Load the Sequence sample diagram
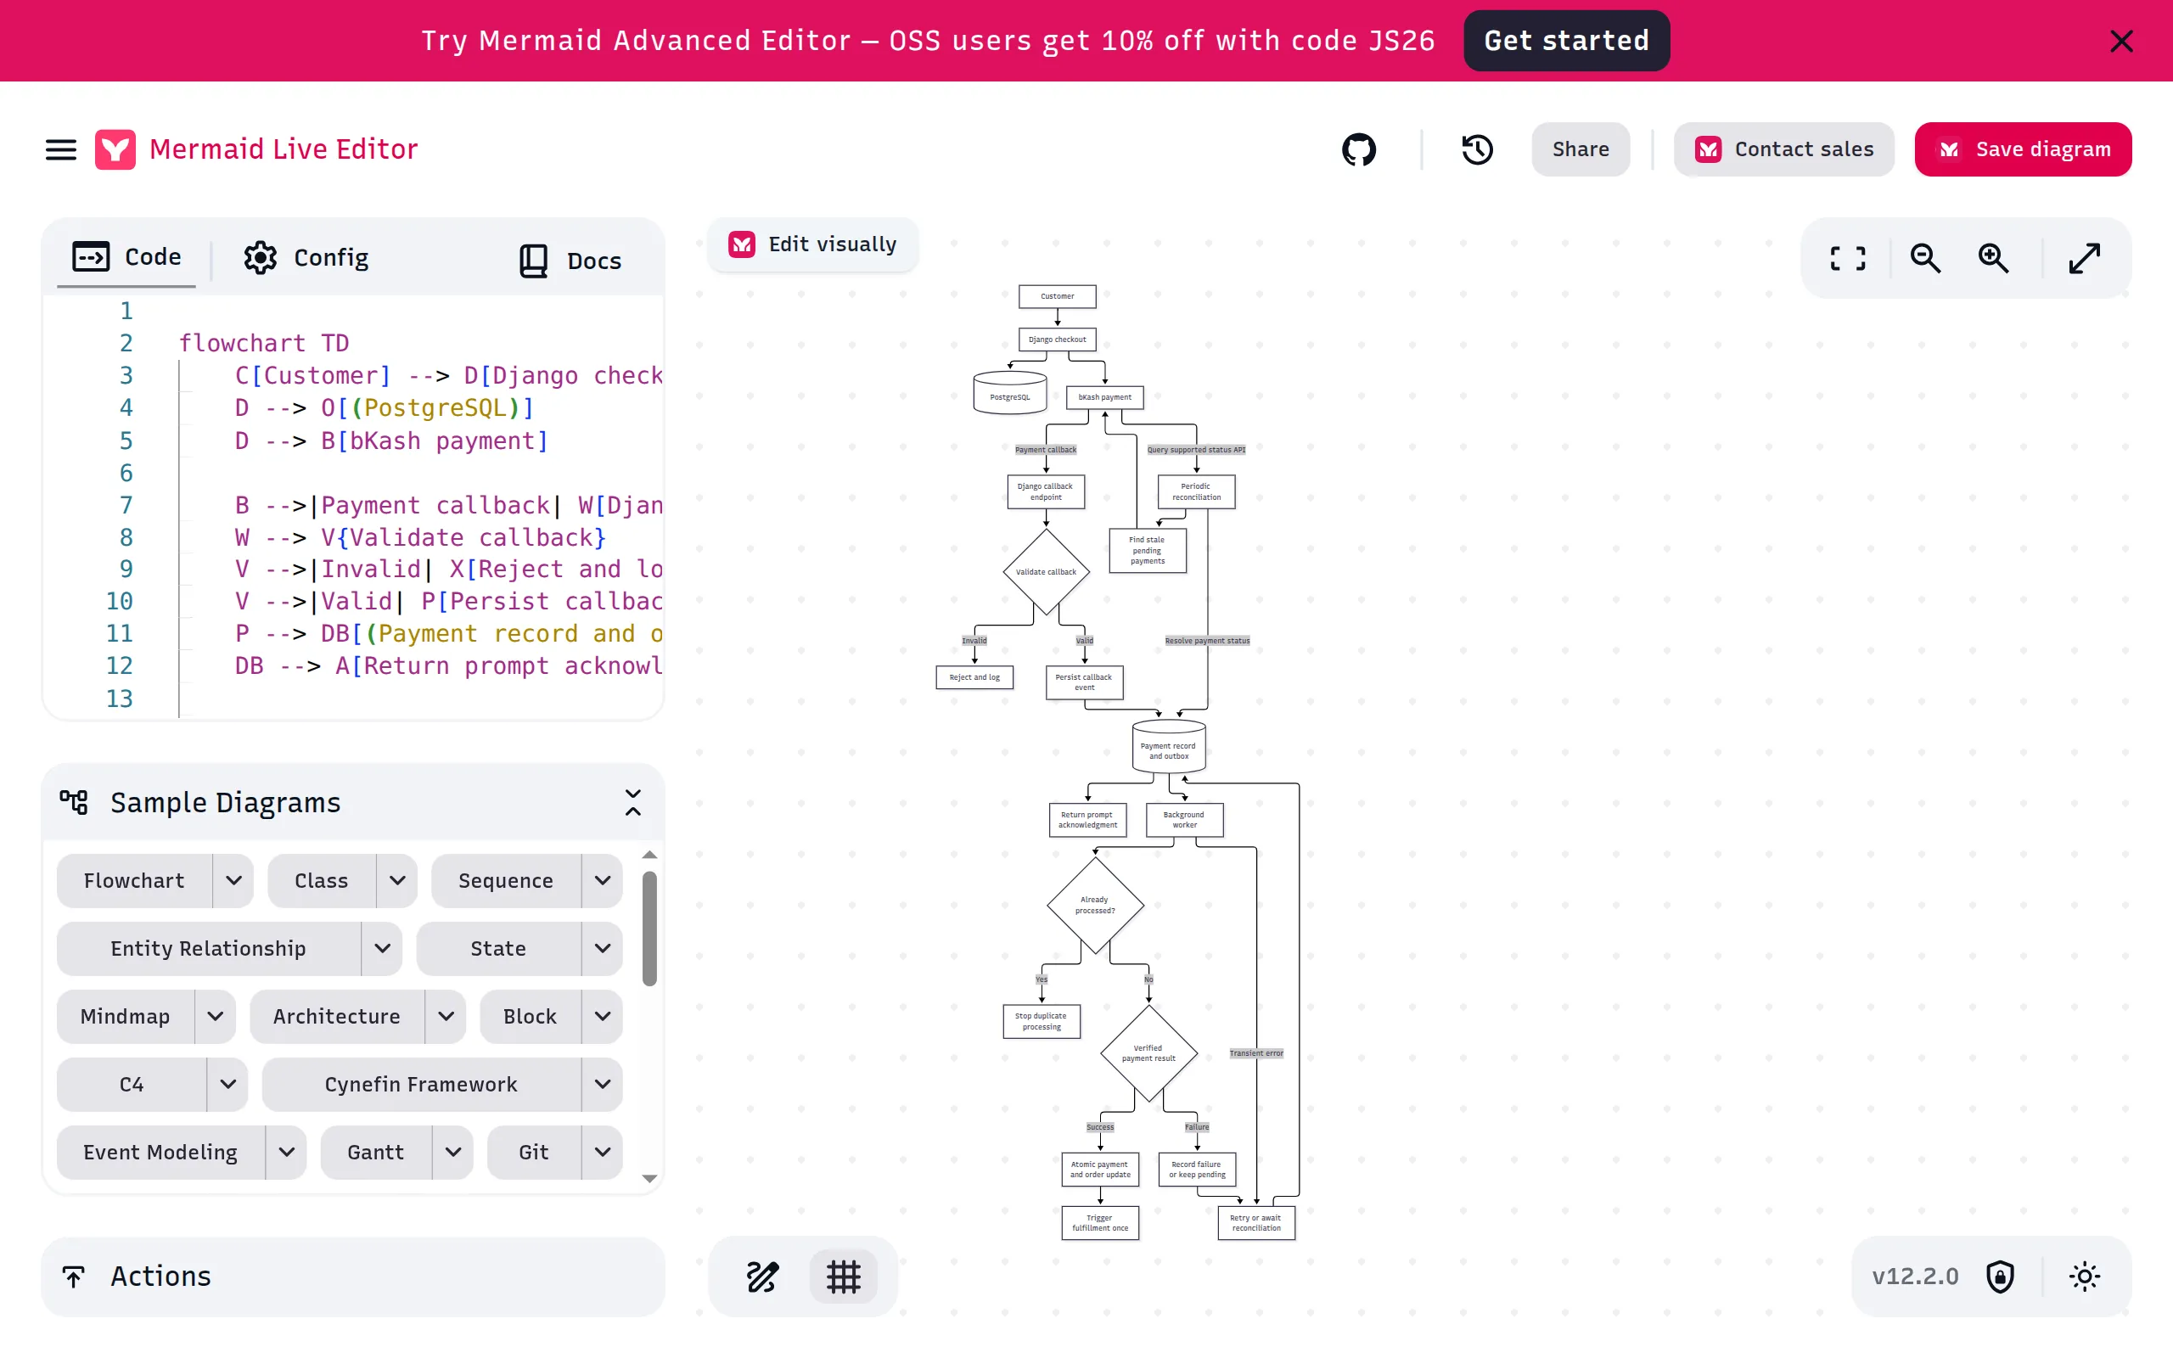 point(506,880)
